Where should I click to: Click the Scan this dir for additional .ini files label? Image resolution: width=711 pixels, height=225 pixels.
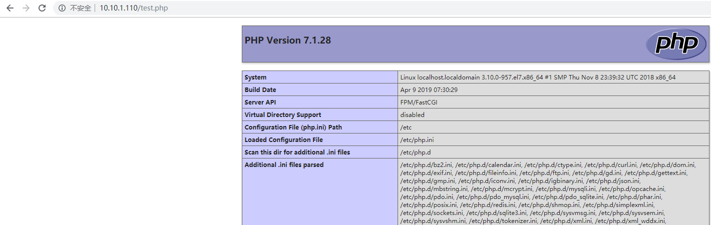(x=297, y=152)
